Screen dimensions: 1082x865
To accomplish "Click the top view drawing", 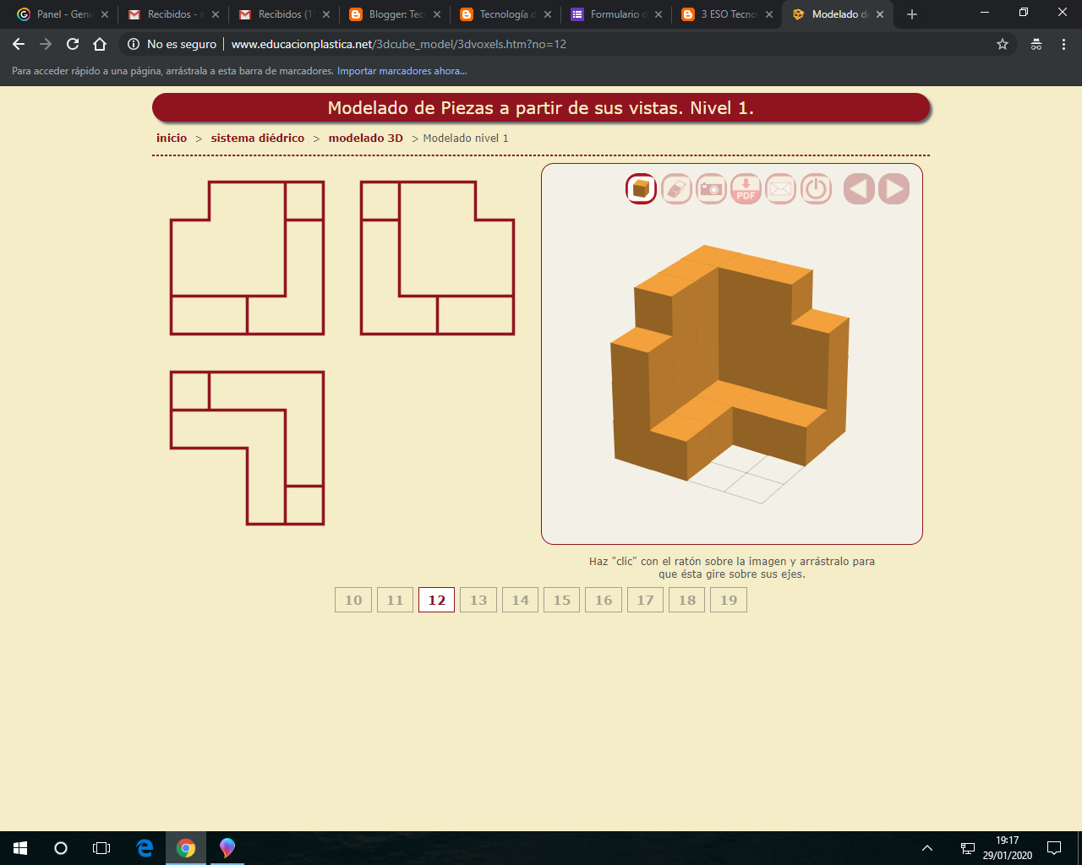I will [x=247, y=448].
